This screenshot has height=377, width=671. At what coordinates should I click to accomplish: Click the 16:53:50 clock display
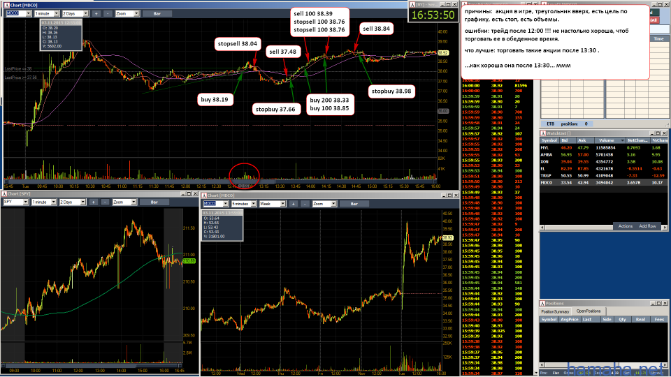(433, 15)
